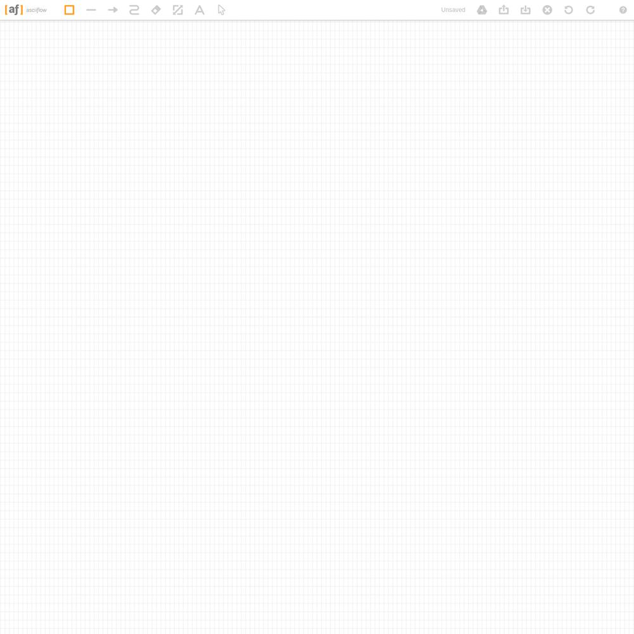The image size is (634, 634).
Task: Click the asciiflow [af] logo
Action: pos(14,10)
